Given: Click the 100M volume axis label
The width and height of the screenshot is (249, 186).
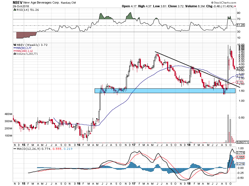Looking at the screenshot, I should click(8, 136).
